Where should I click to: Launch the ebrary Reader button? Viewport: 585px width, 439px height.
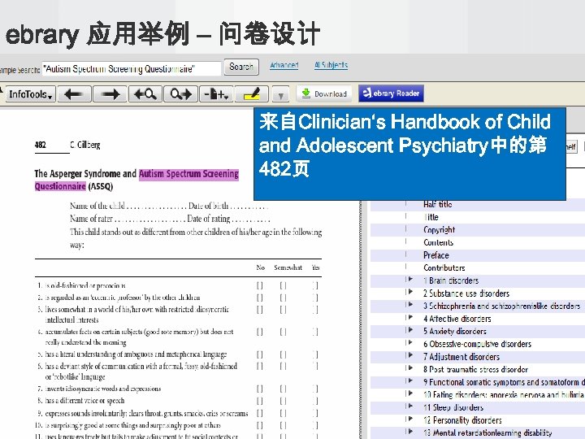[391, 93]
